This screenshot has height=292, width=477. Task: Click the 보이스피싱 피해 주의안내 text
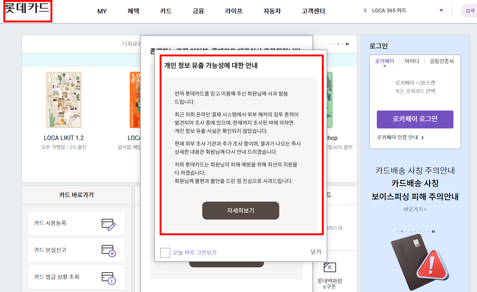tap(415, 196)
